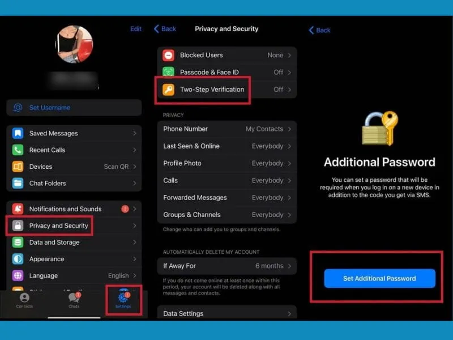Tap the Set Username at-sign icon
This screenshot has height=340, width=453.
click(18, 108)
